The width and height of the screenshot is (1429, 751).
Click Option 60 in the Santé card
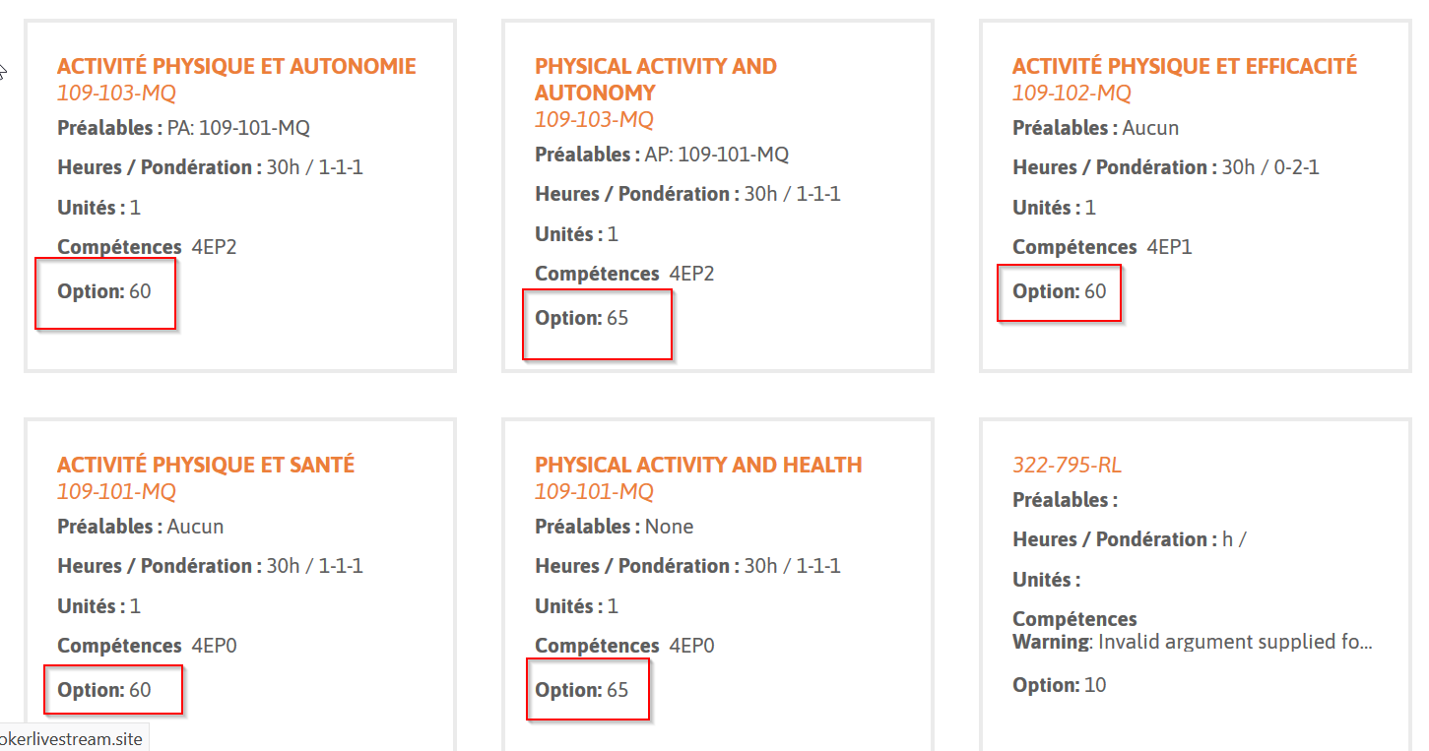(x=104, y=691)
